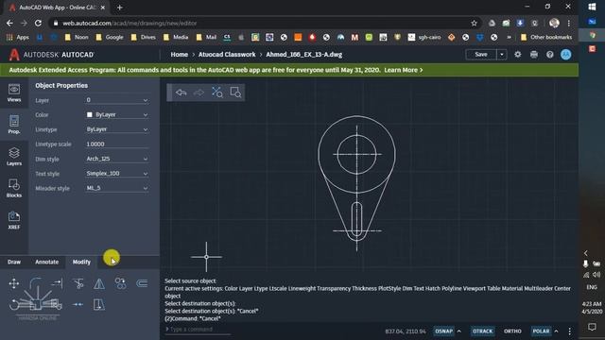This screenshot has width=605, height=340.
Task: Select the AutoCAD Web App browser tab
Action: coord(57,8)
